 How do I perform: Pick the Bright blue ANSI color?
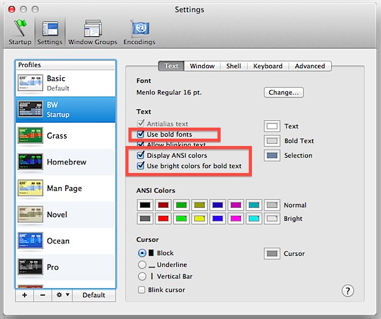pos(218,218)
